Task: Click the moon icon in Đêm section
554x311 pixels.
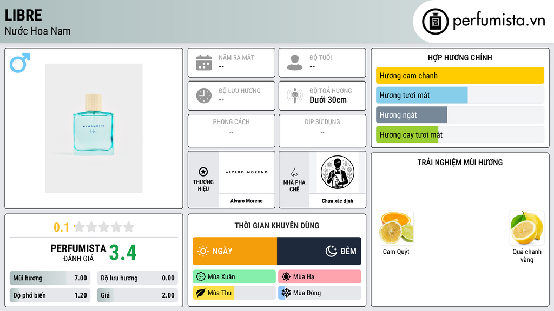Action: point(331,251)
